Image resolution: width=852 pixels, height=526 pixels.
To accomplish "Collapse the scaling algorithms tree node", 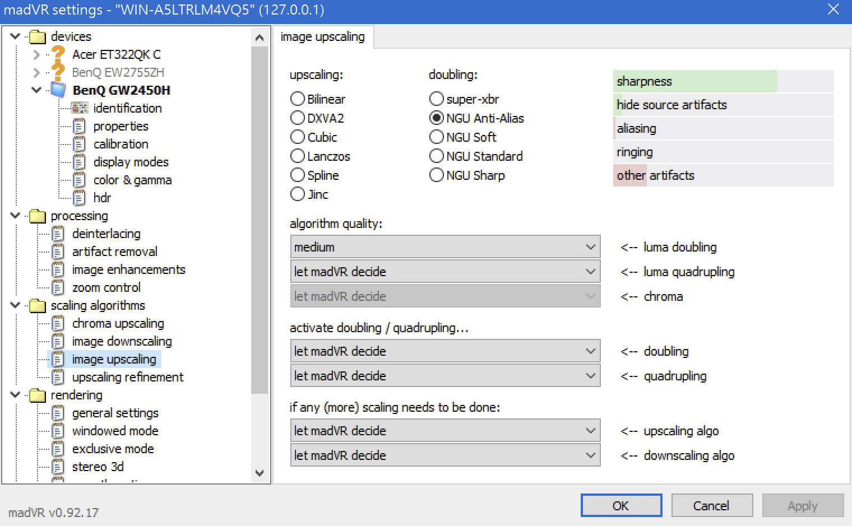I will tap(15, 305).
